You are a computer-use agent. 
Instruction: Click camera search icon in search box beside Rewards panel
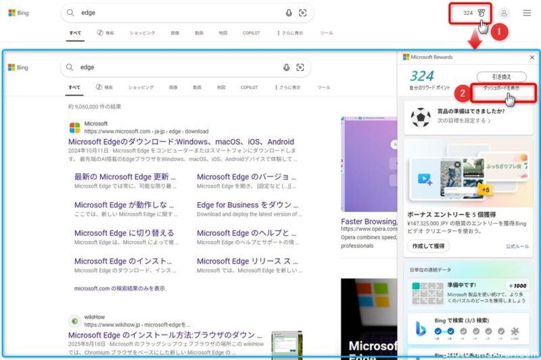tap(300, 68)
